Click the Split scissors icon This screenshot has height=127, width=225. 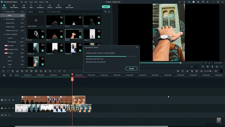tap(17, 71)
